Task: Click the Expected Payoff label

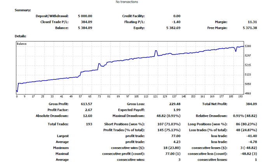Action: [x=131, y=110]
